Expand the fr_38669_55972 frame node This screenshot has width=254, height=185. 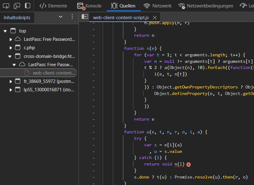click(x=11, y=81)
